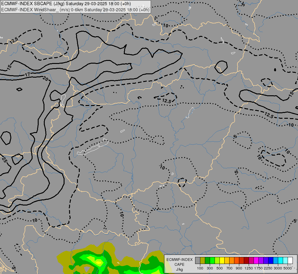Image resolution: width=298 pixels, height=274 pixels.
Task: Click the legend value 3000
Action: pyautogui.click(x=278, y=268)
